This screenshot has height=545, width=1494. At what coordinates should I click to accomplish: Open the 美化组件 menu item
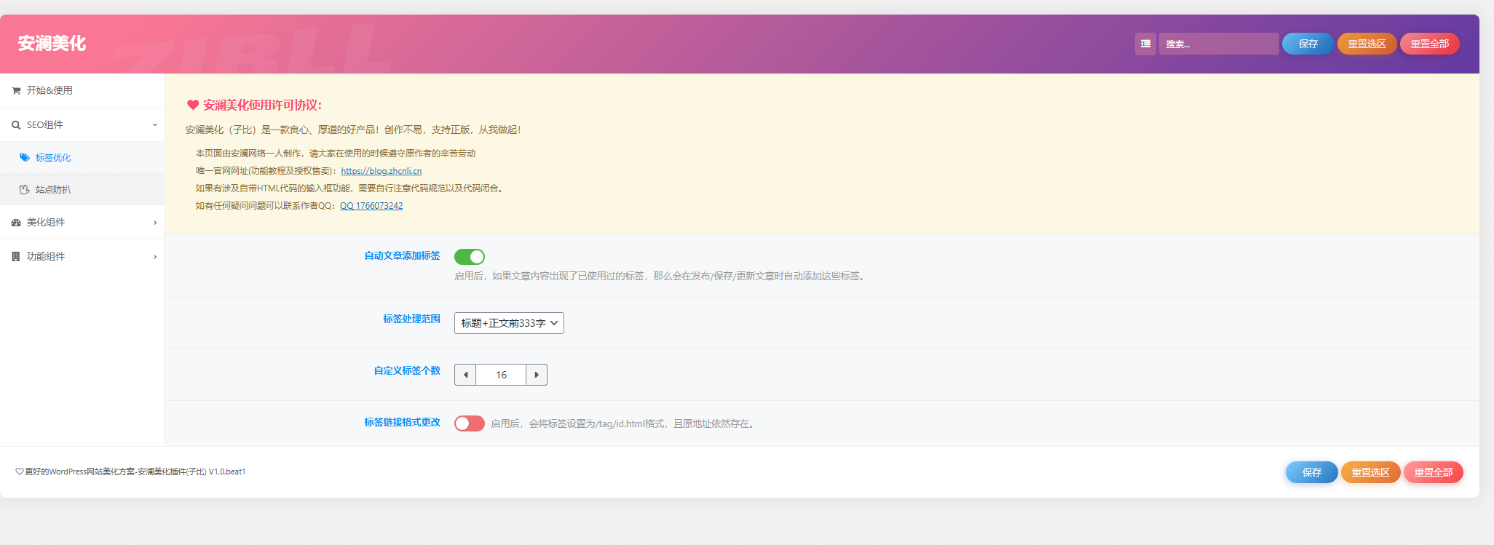click(x=82, y=222)
